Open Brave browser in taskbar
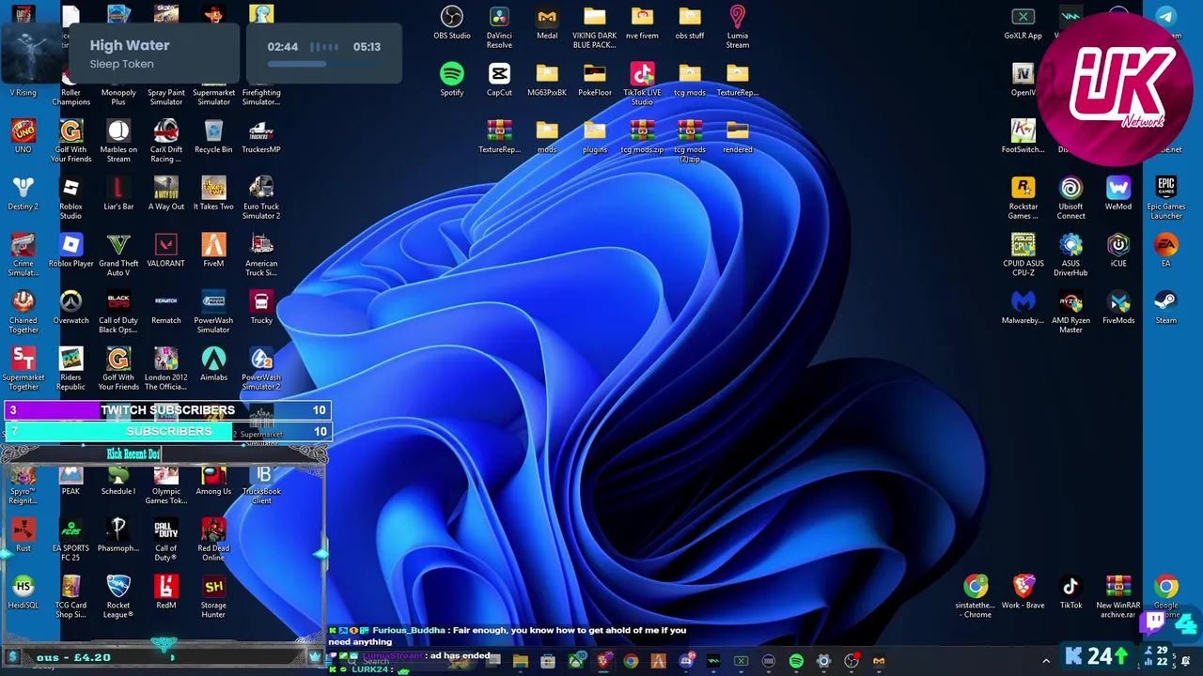 click(602, 661)
